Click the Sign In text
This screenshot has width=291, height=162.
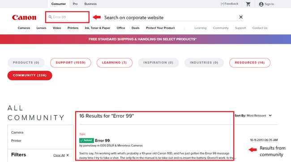(x=269, y=4)
